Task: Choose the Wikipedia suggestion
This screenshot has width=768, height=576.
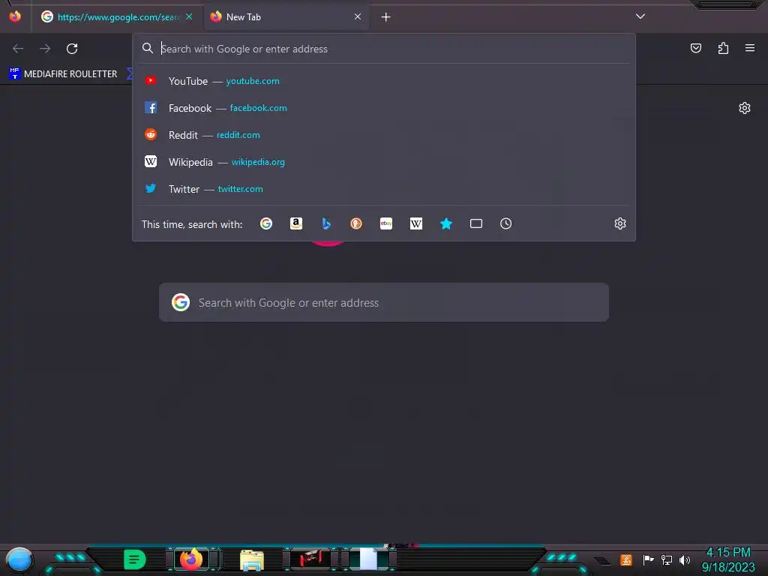Action: point(384,162)
